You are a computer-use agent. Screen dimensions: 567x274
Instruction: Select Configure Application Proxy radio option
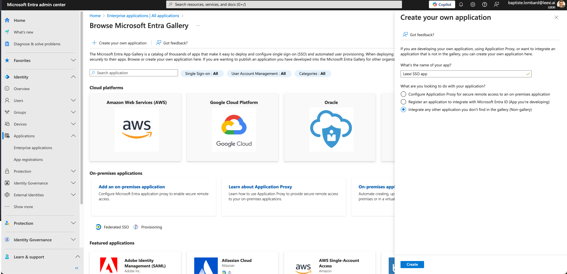pyautogui.click(x=403, y=94)
